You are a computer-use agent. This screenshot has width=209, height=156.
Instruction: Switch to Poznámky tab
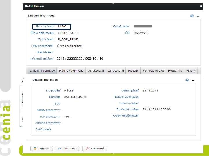(x=175, y=71)
